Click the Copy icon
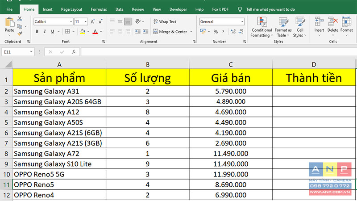This screenshot has width=357, height=201. (x=20, y=26)
